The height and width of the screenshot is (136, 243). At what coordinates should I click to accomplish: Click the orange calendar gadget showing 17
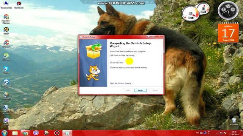[228, 32]
